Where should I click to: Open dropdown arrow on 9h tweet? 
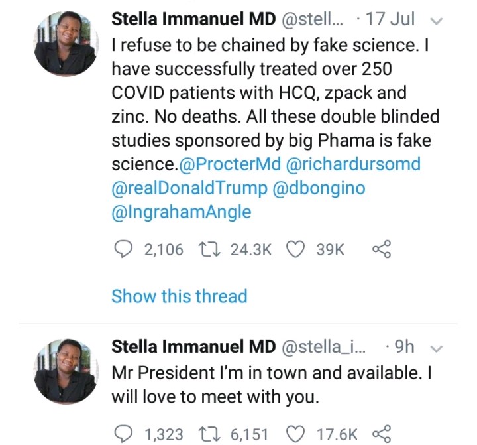coord(437,348)
